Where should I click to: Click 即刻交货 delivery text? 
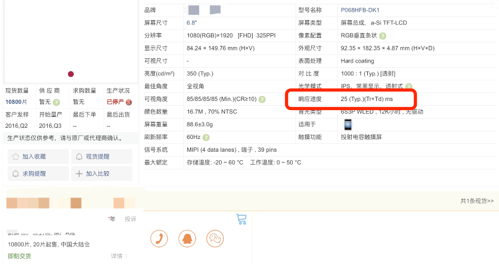pyautogui.click(x=19, y=256)
